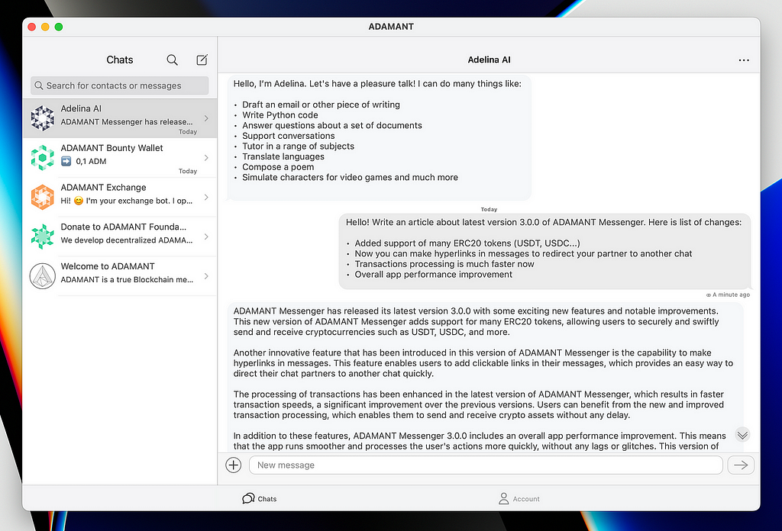782x531 pixels.
Task: Click the 'Hello, I'm Adelina' greeting message bubble
Action: 379,138
